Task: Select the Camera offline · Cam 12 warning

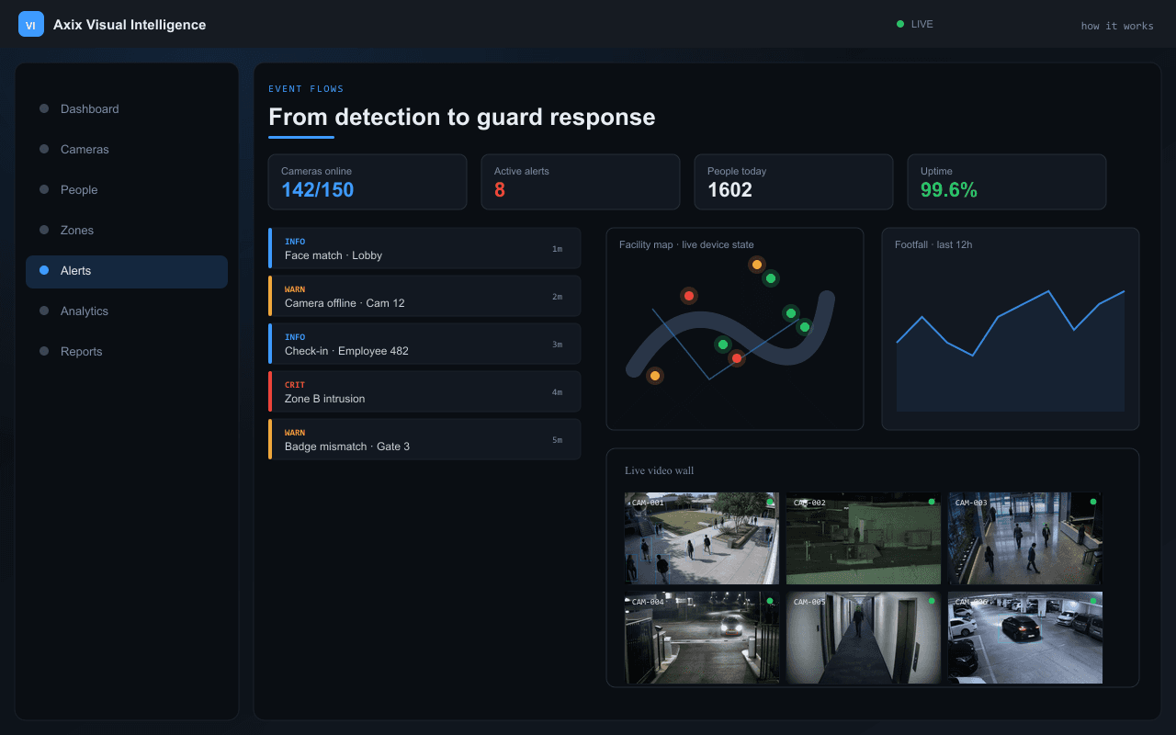Action: [x=424, y=296]
